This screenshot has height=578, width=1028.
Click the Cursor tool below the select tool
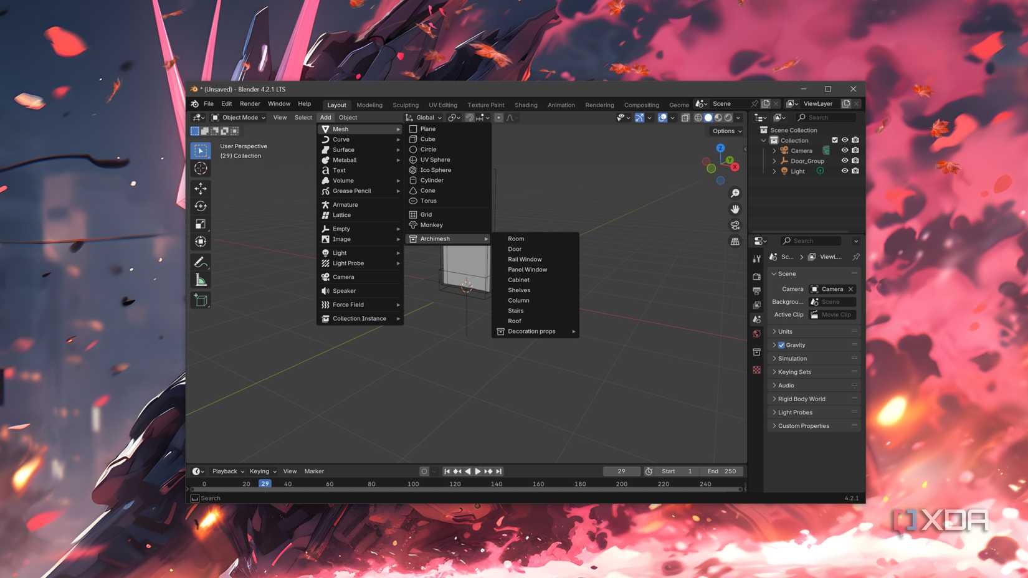200,168
